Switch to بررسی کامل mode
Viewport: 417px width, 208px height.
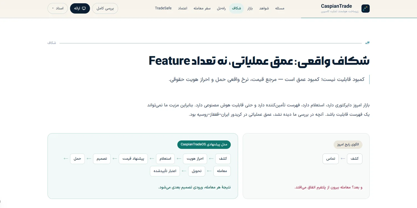click(105, 8)
